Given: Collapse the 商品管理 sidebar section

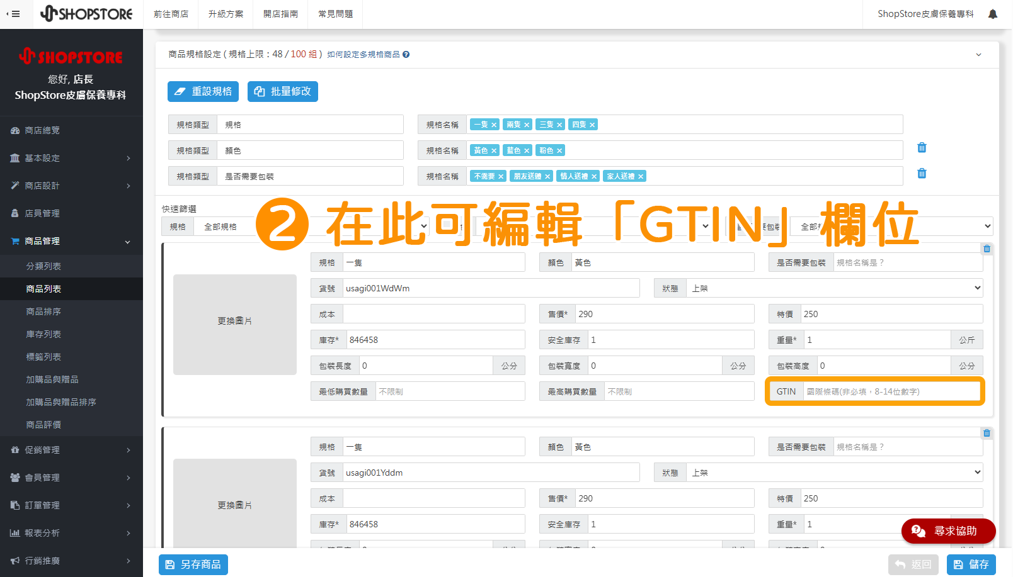Looking at the screenshot, I should point(71,241).
